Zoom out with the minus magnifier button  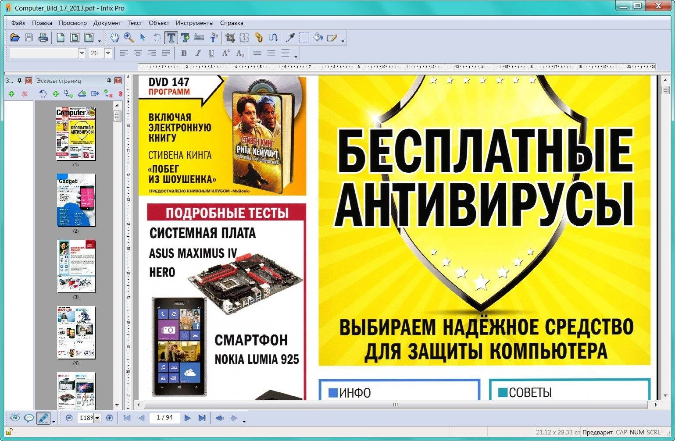click(x=69, y=418)
